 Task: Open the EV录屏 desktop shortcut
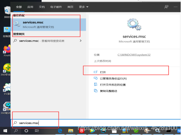(7, 89)
